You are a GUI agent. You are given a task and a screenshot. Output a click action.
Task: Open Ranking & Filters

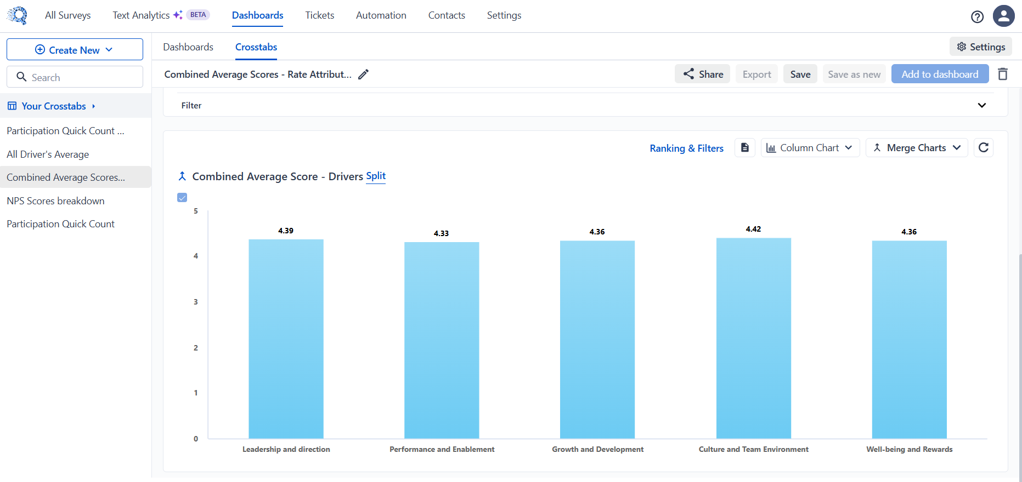click(x=686, y=148)
